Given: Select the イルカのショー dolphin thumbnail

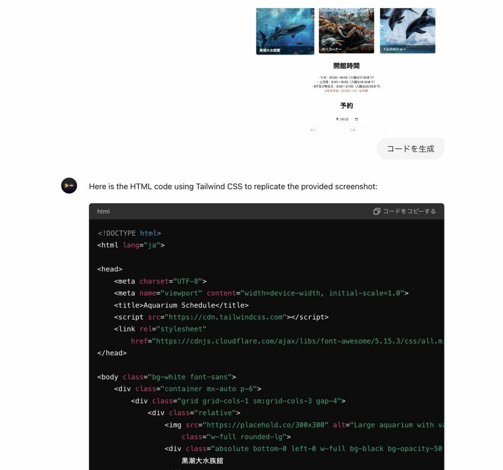Looking at the screenshot, I should coord(408,30).
